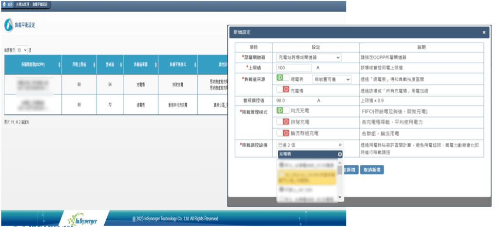Open the 隸屬閘道器 gateway dropdown
499x227 pixels.
[308, 58]
